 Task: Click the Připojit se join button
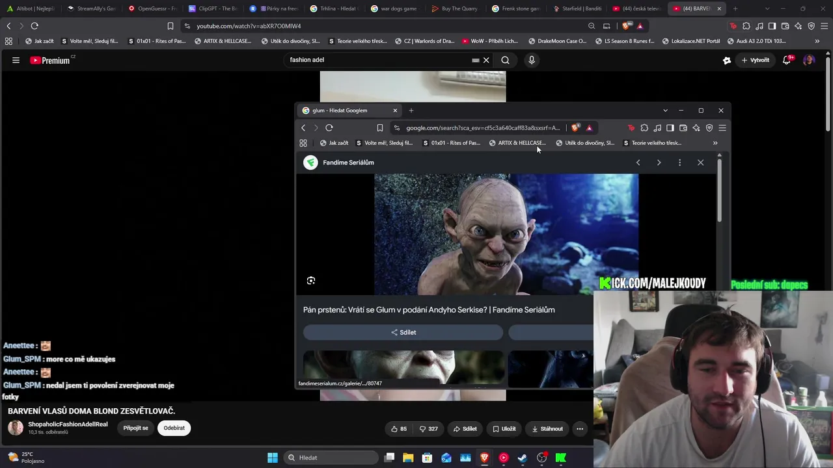tap(136, 428)
